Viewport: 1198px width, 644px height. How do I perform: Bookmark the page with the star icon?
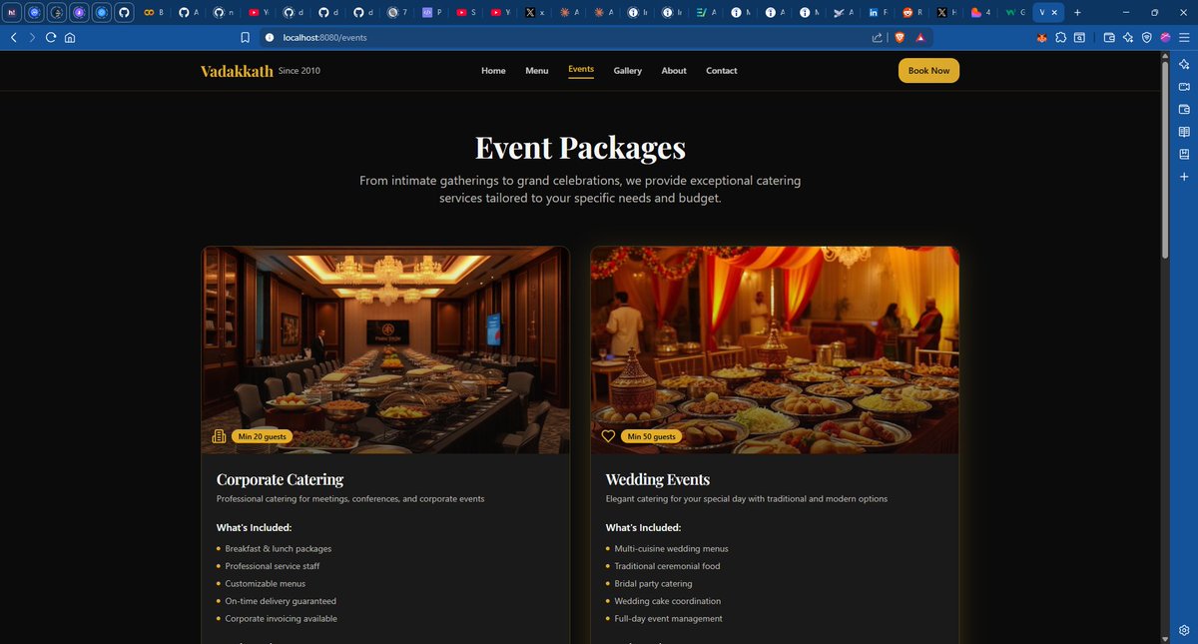[244, 37]
